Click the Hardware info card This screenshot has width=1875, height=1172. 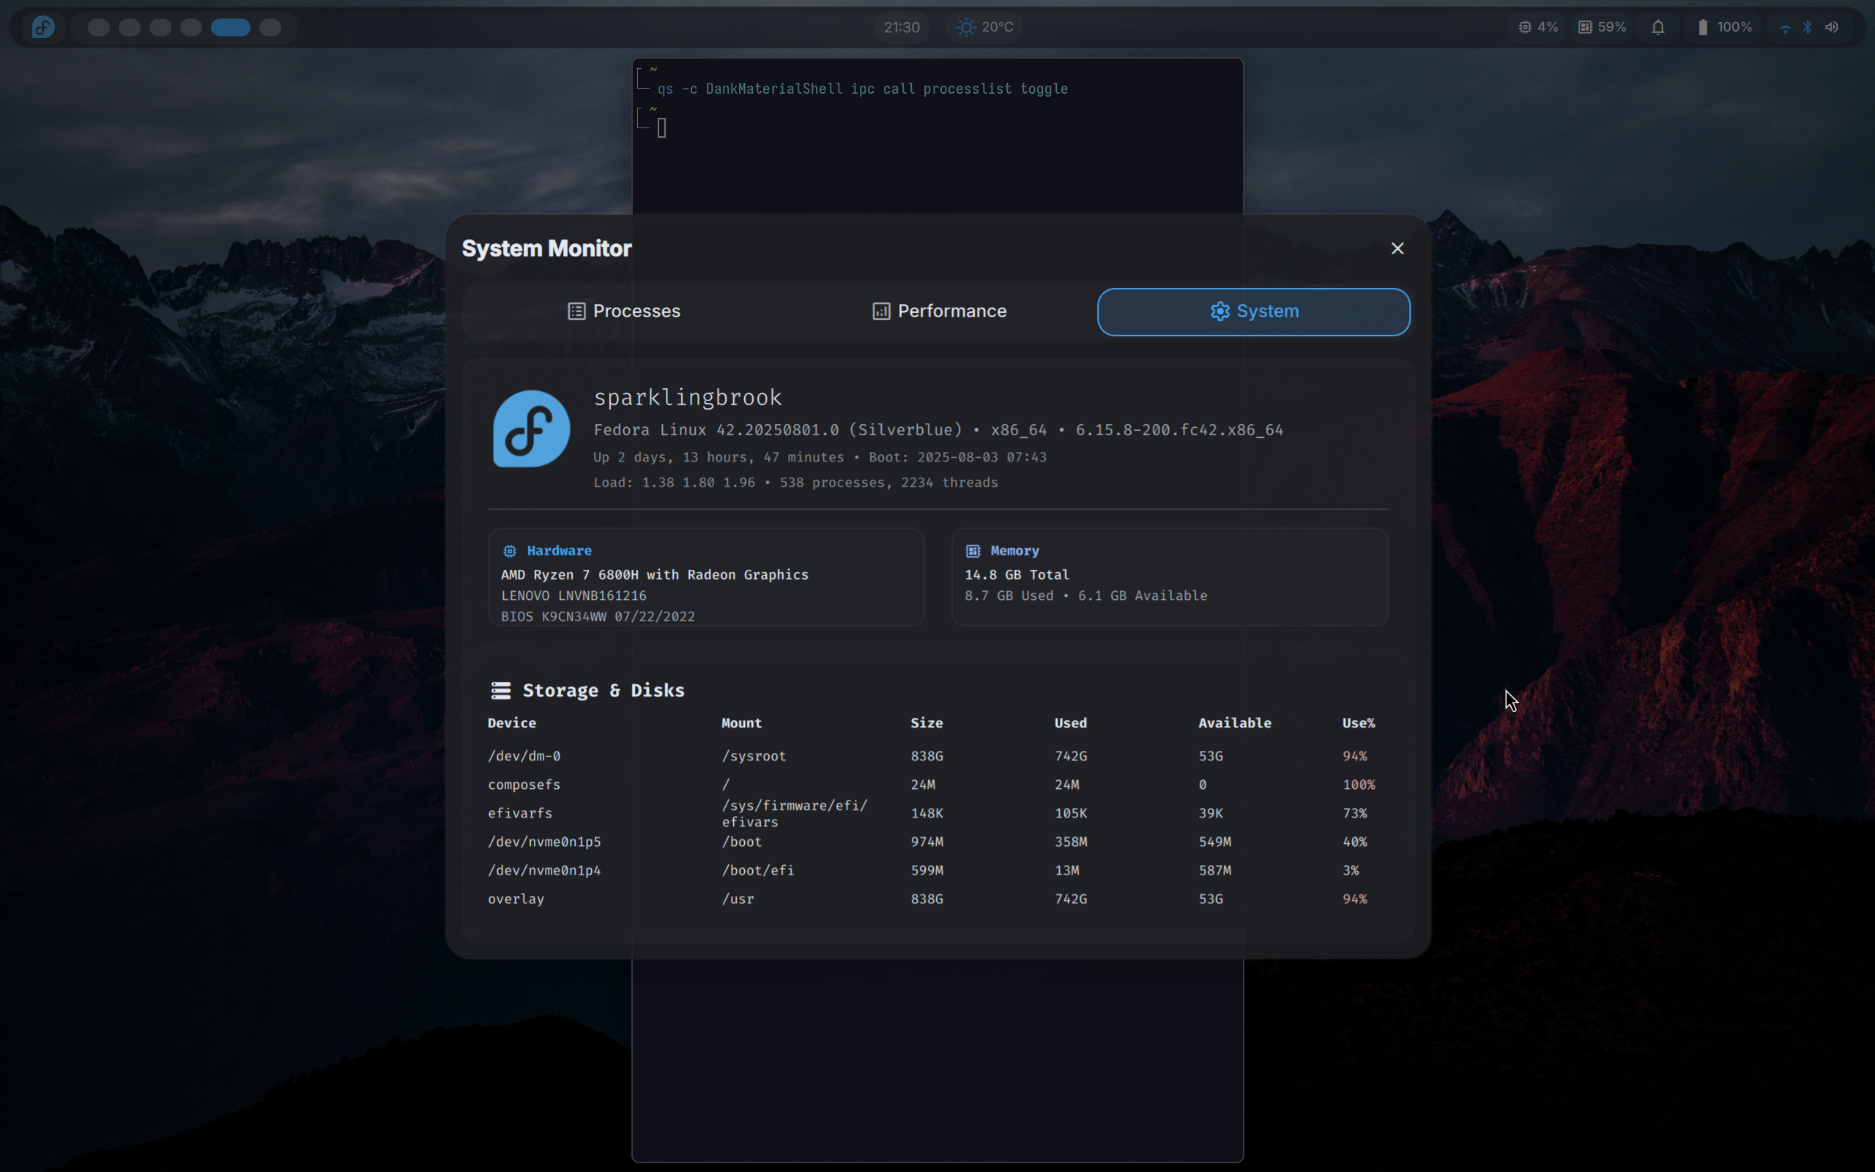click(705, 576)
